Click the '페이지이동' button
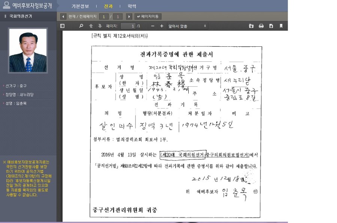 tap(148, 16)
